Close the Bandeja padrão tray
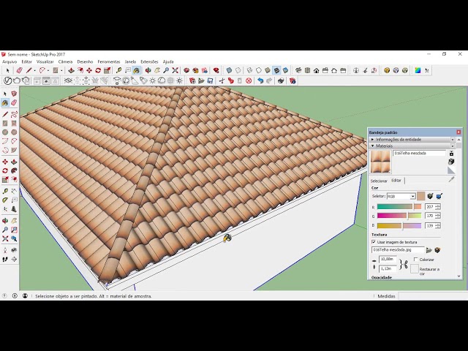The height and width of the screenshot is (351, 468). click(x=458, y=132)
